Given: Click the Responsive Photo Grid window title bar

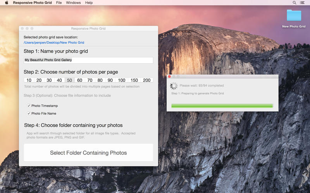Looking at the screenshot, I should tap(88, 29).
